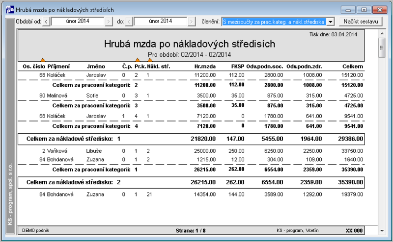This screenshot has width=393, height=242.
Task: Click 'Celkem za nákladové středisko: 2' label
Action: (x=73, y=182)
